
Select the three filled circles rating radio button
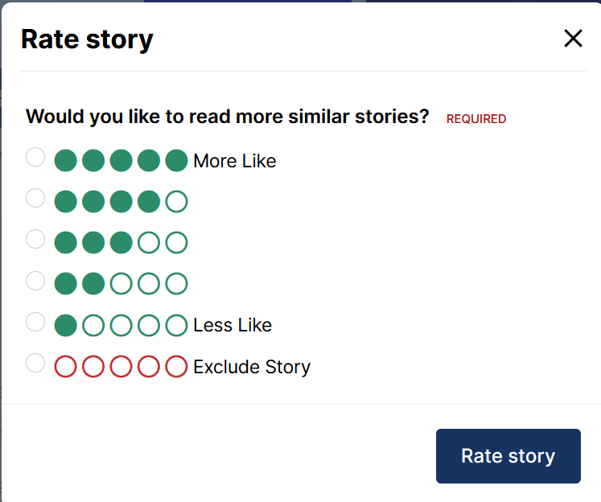tap(35, 239)
